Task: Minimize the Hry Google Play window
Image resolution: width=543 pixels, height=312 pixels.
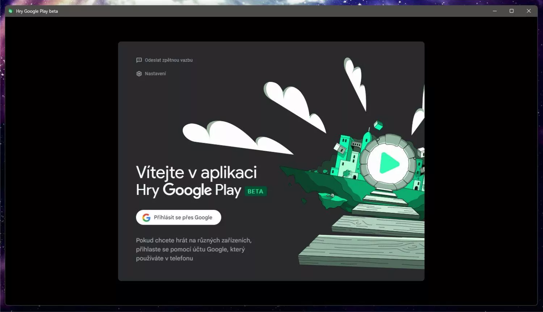Action: click(x=494, y=11)
